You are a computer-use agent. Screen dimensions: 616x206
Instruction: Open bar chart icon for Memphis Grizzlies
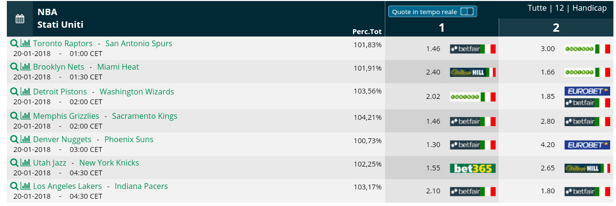[25, 116]
